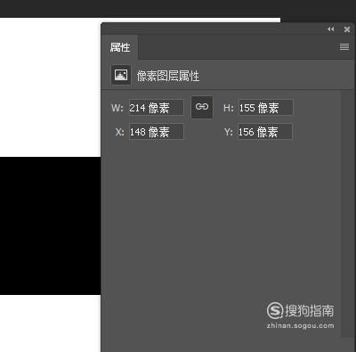The image size is (356, 352).
Task: Toggle the link width and height icon
Action: (202, 107)
